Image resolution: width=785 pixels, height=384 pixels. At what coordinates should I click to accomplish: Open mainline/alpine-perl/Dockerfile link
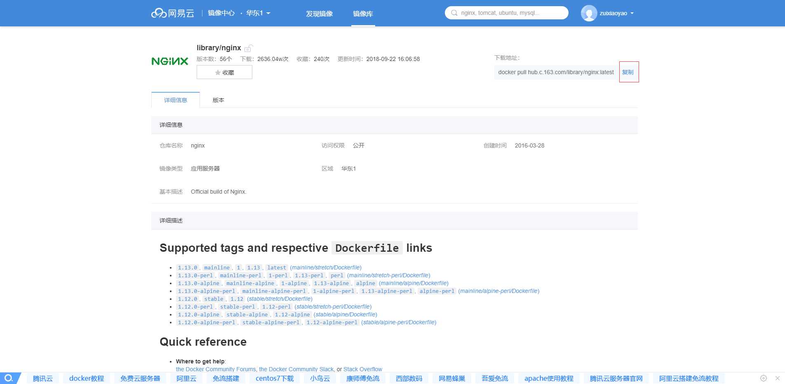(x=499, y=291)
